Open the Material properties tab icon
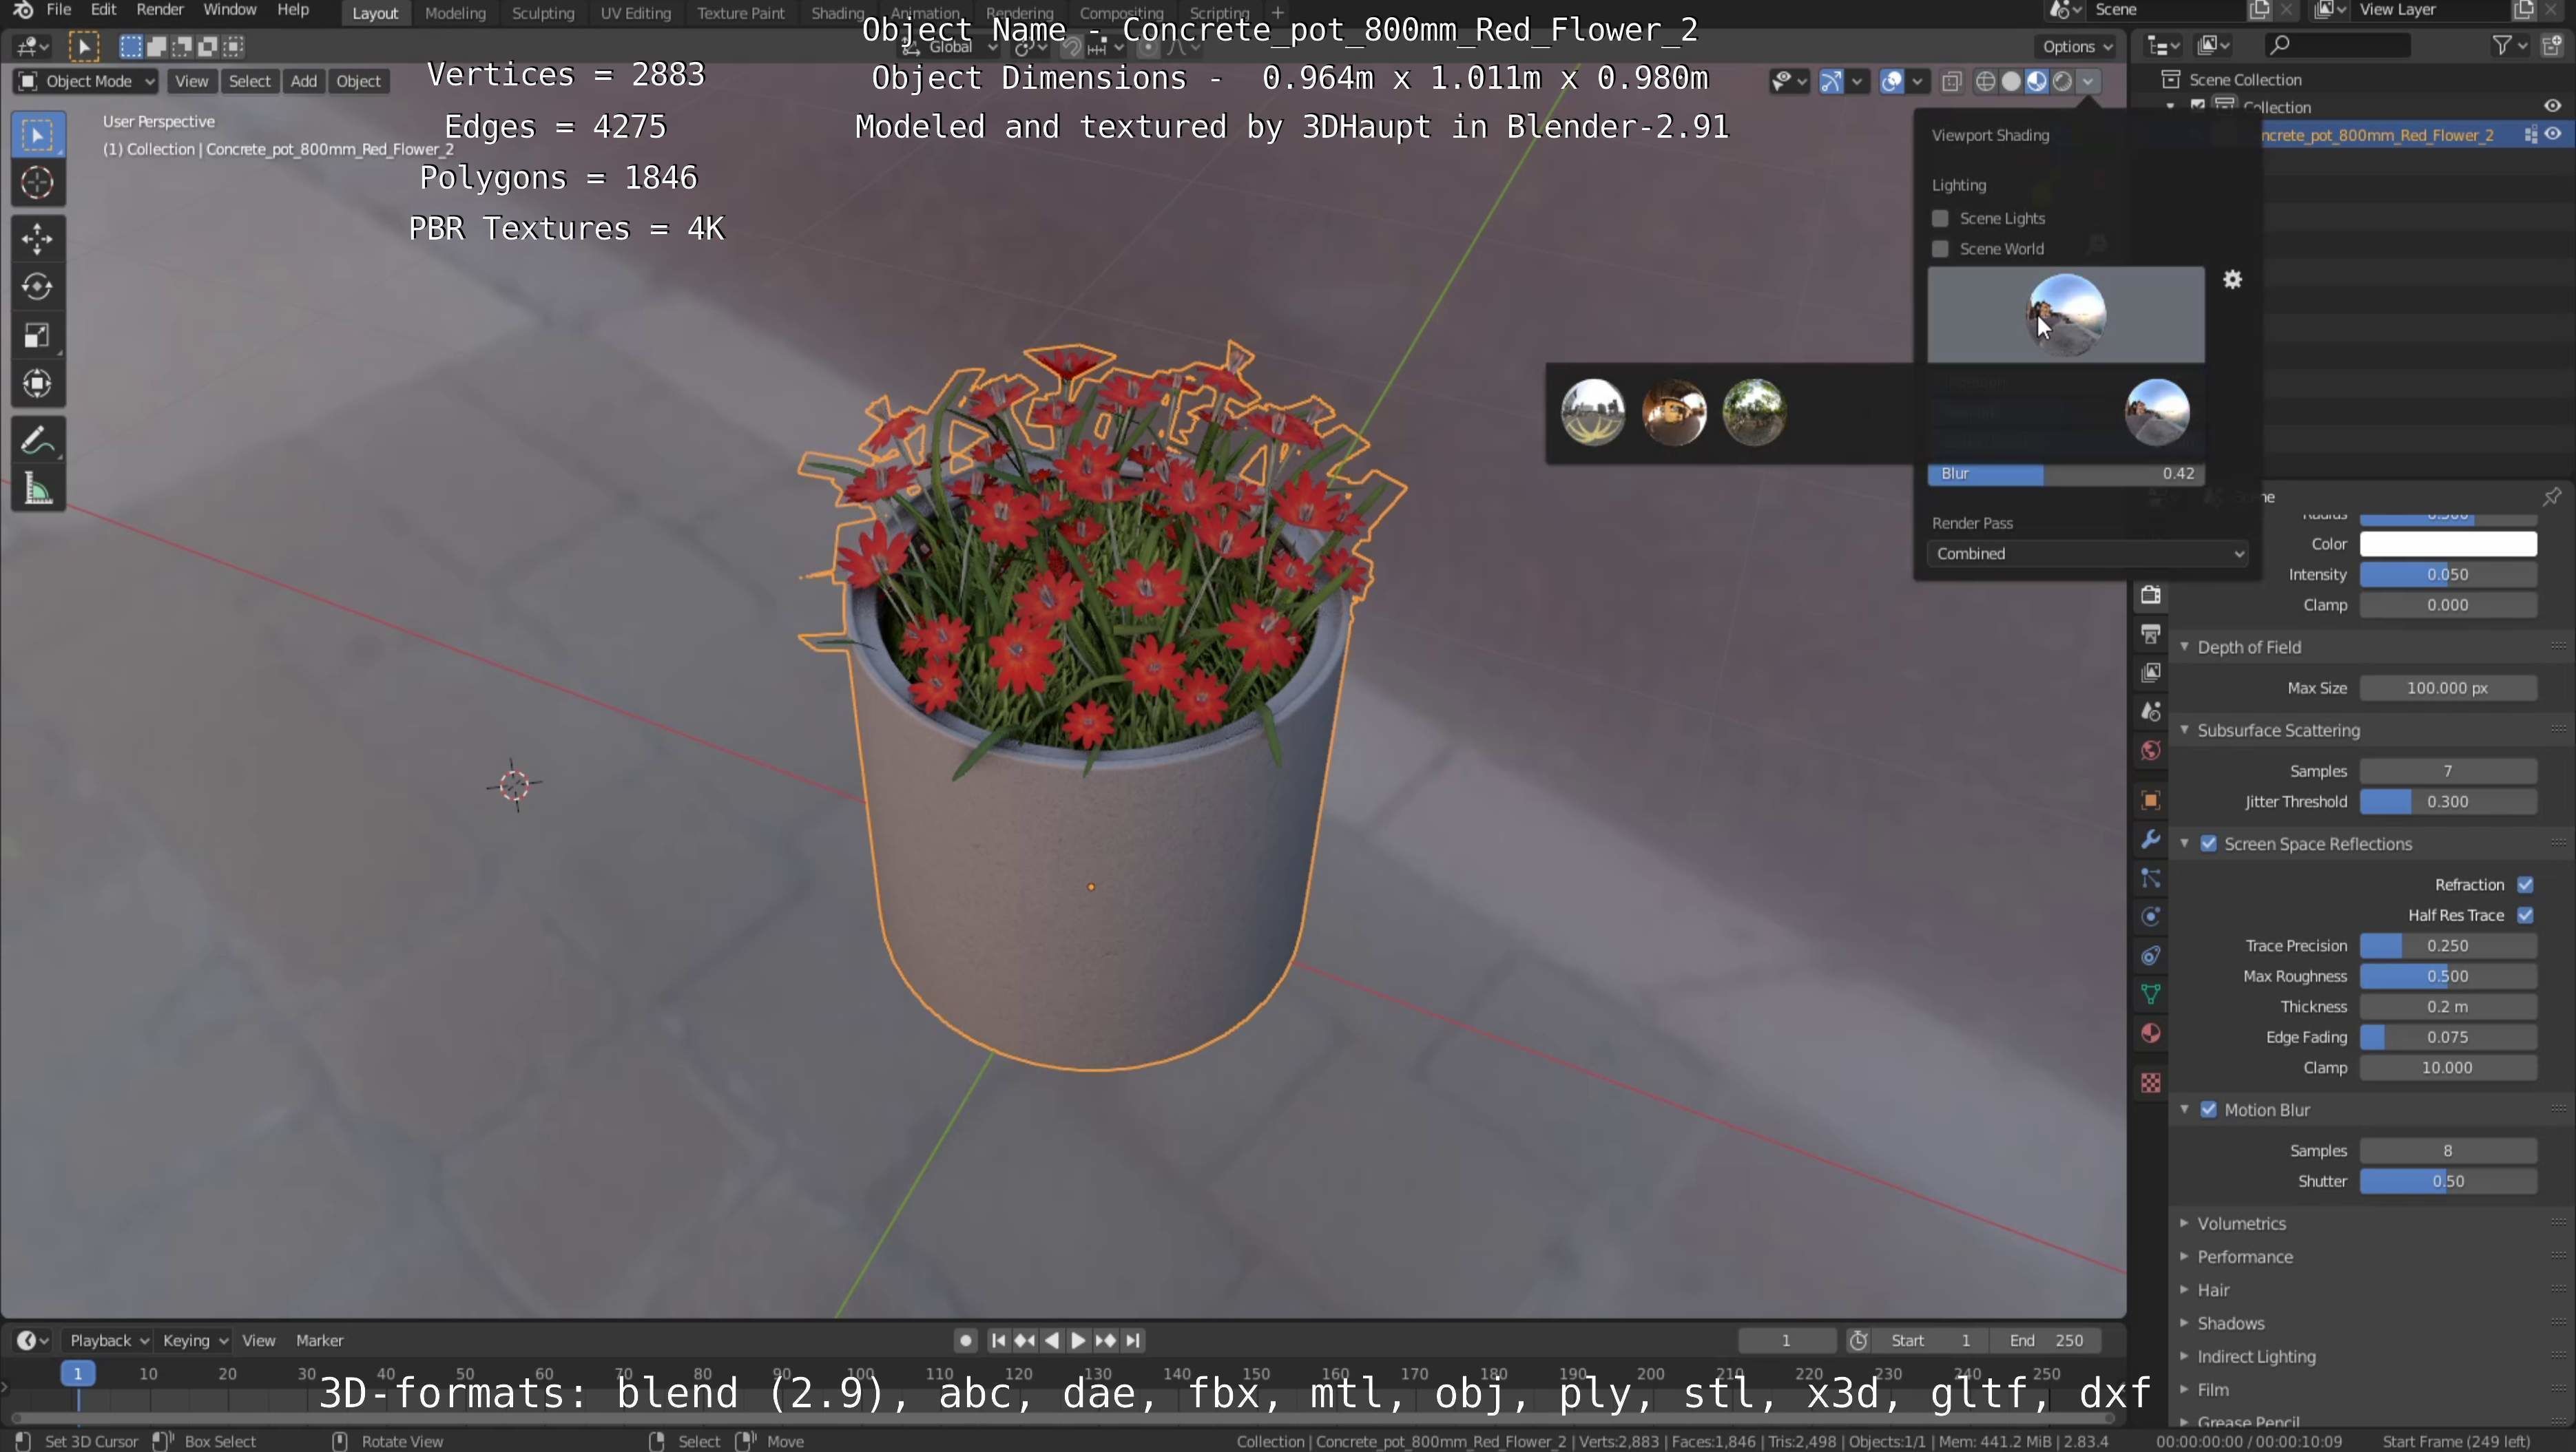Image resolution: width=2576 pixels, height=1452 pixels. (2150, 1033)
